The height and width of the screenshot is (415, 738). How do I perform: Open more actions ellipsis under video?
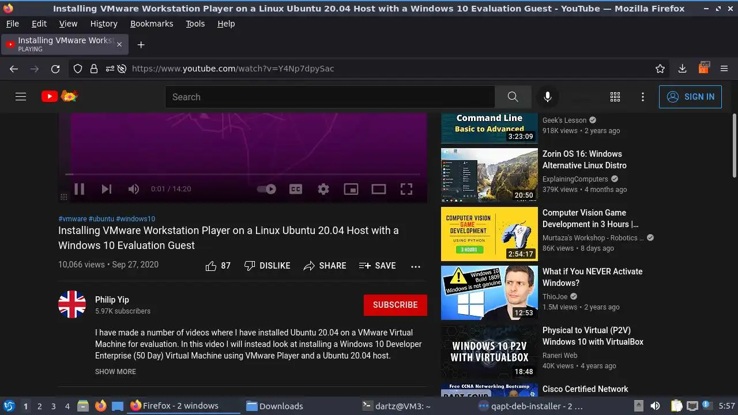[x=416, y=266]
